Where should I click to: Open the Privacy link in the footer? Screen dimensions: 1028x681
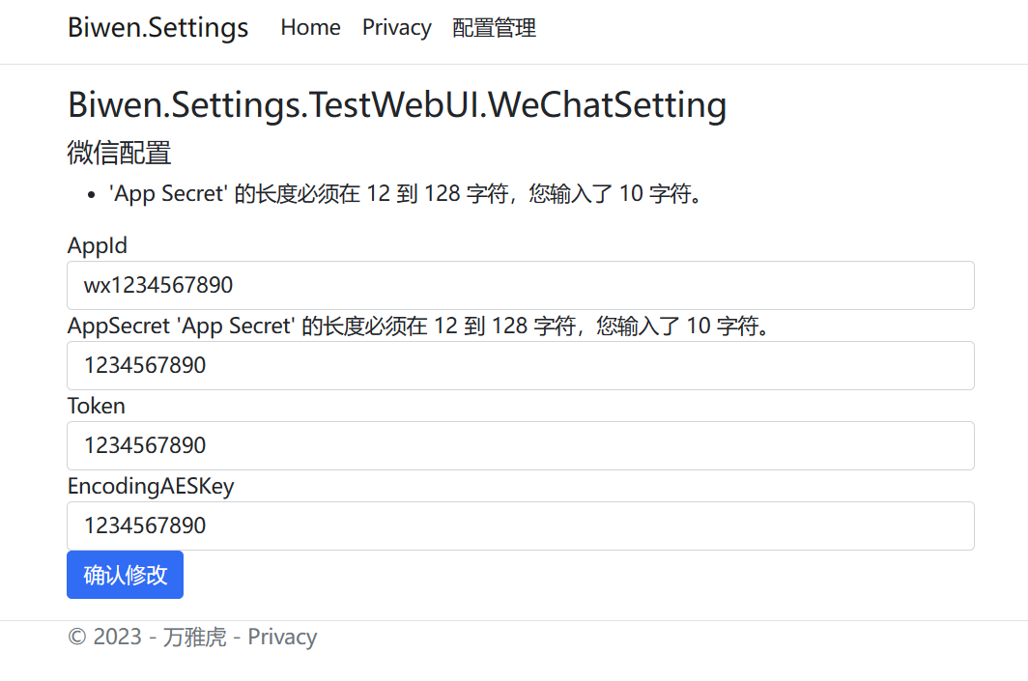(281, 636)
